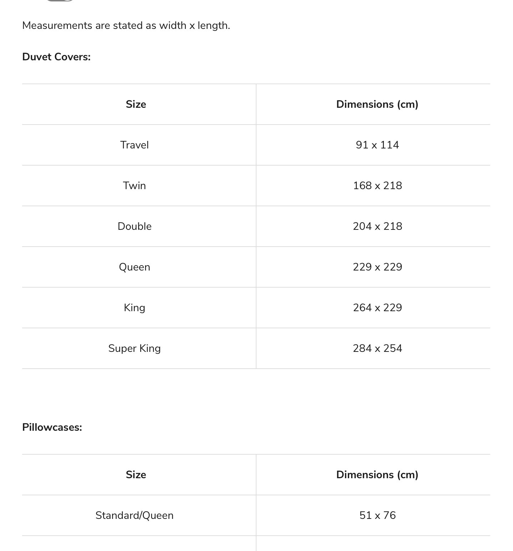Click the 168 x 218 dimensions cell
This screenshot has width=513, height=551.
[x=377, y=186]
